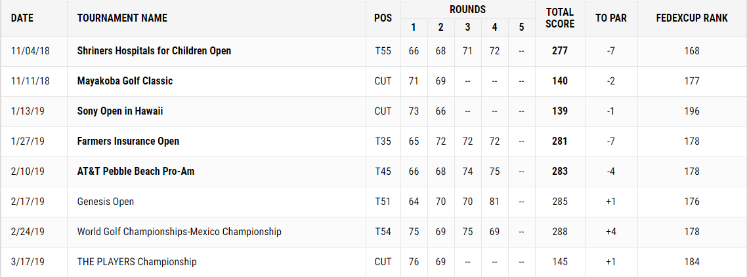Click the DATE column header

22,18
